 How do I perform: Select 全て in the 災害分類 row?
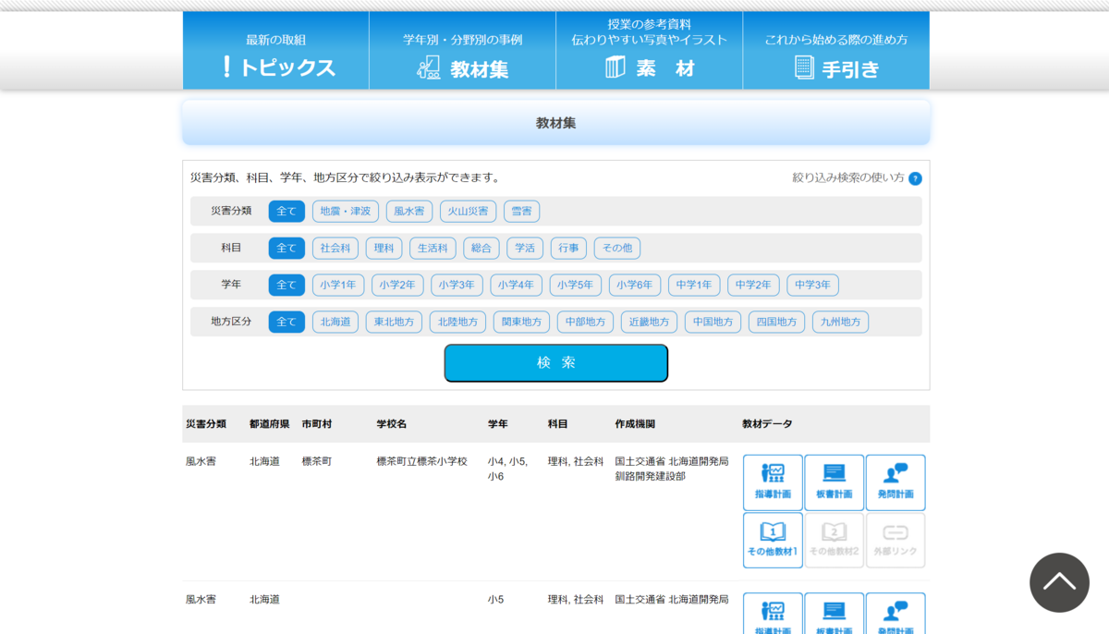pyautogui.click(x=286, y=211)
